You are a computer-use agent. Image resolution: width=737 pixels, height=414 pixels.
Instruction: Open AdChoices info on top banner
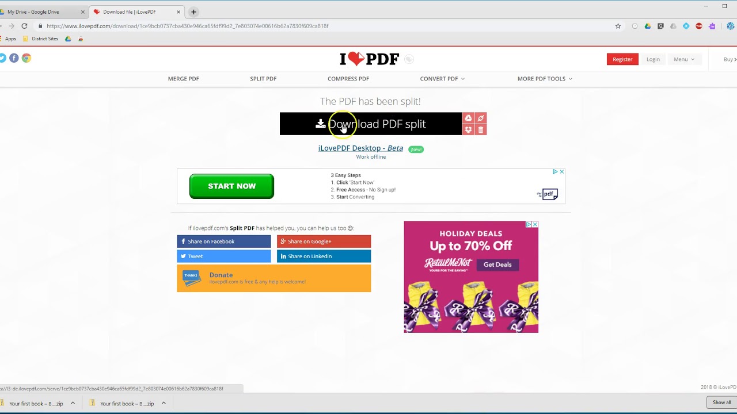tap(555, 171)
